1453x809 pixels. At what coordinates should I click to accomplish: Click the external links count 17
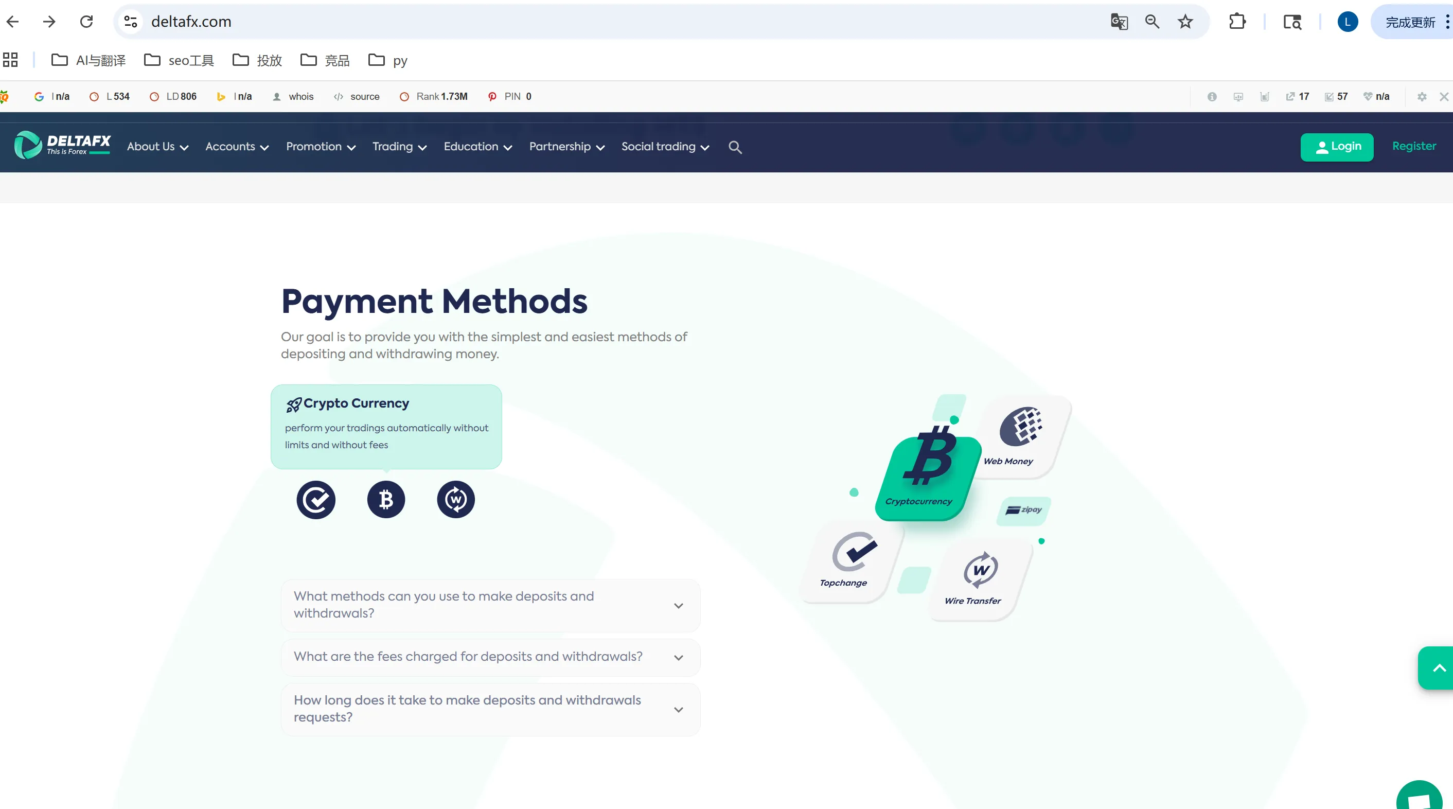[1297, 96]
